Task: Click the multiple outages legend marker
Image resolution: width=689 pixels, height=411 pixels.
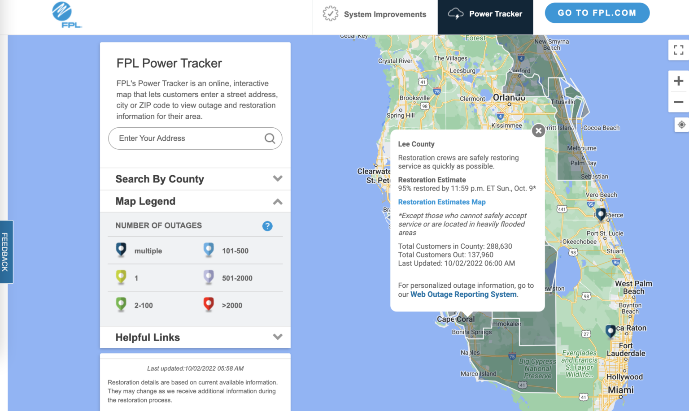Action: pyautogui.click(x=121, y=250)
